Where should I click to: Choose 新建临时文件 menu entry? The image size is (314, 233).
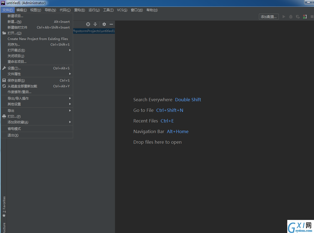click(37, 27)
